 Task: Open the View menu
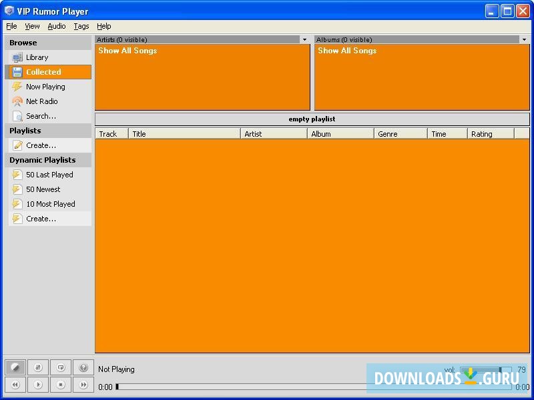click(x=32, y=26)
